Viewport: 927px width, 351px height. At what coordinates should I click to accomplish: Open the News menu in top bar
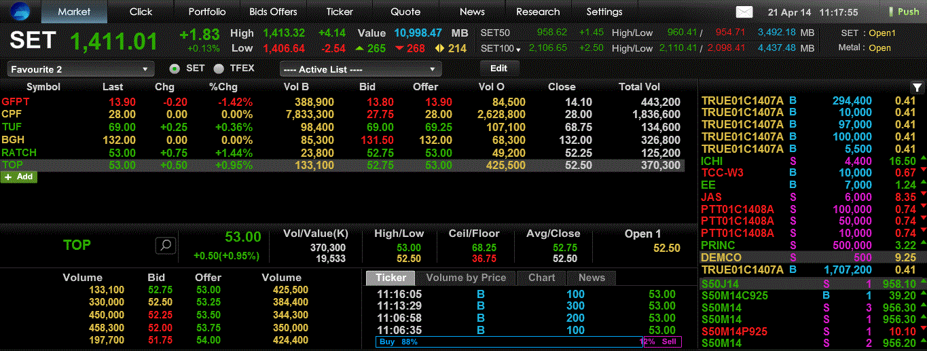pyautogui.click(x=472, y=12)
